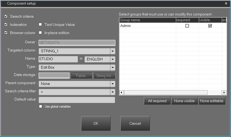This screenshot has height=137, width=231.
Task: Enable In-place edition checkbox
Action: tap(40, 33)
